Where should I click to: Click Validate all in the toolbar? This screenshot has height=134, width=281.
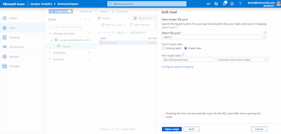pos(84,11)
